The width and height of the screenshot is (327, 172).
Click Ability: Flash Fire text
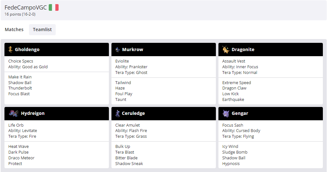coord(131,131)
